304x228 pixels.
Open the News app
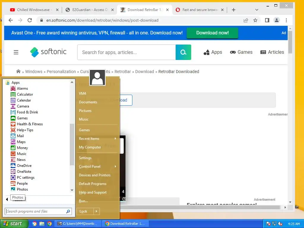coord(21,159)
